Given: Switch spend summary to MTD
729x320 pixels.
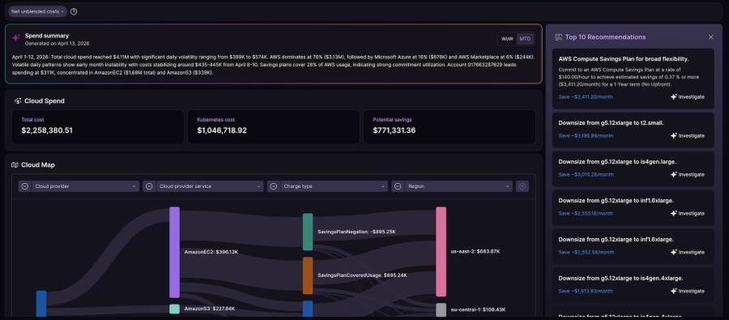Looking at the screenshot, I should (x=525, y=39).
